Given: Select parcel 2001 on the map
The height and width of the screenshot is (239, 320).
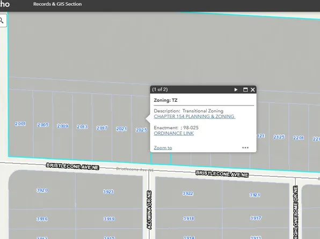Looking at the screenshot, I should pyautogui.click(x=20, y=124).
